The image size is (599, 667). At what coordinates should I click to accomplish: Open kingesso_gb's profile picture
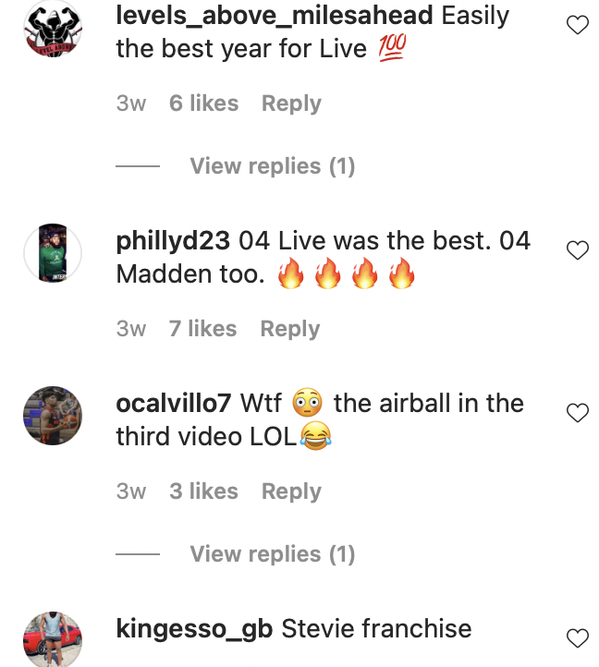click(x=53, y=639)
